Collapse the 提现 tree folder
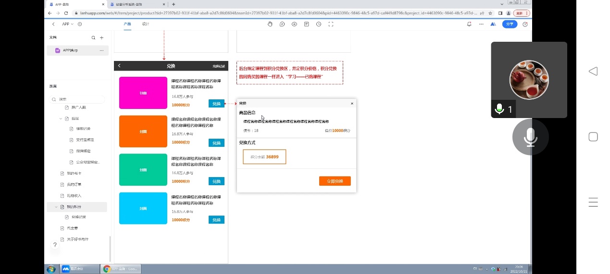This screenshot has height=274, width=610. click(x=61, y=118)
